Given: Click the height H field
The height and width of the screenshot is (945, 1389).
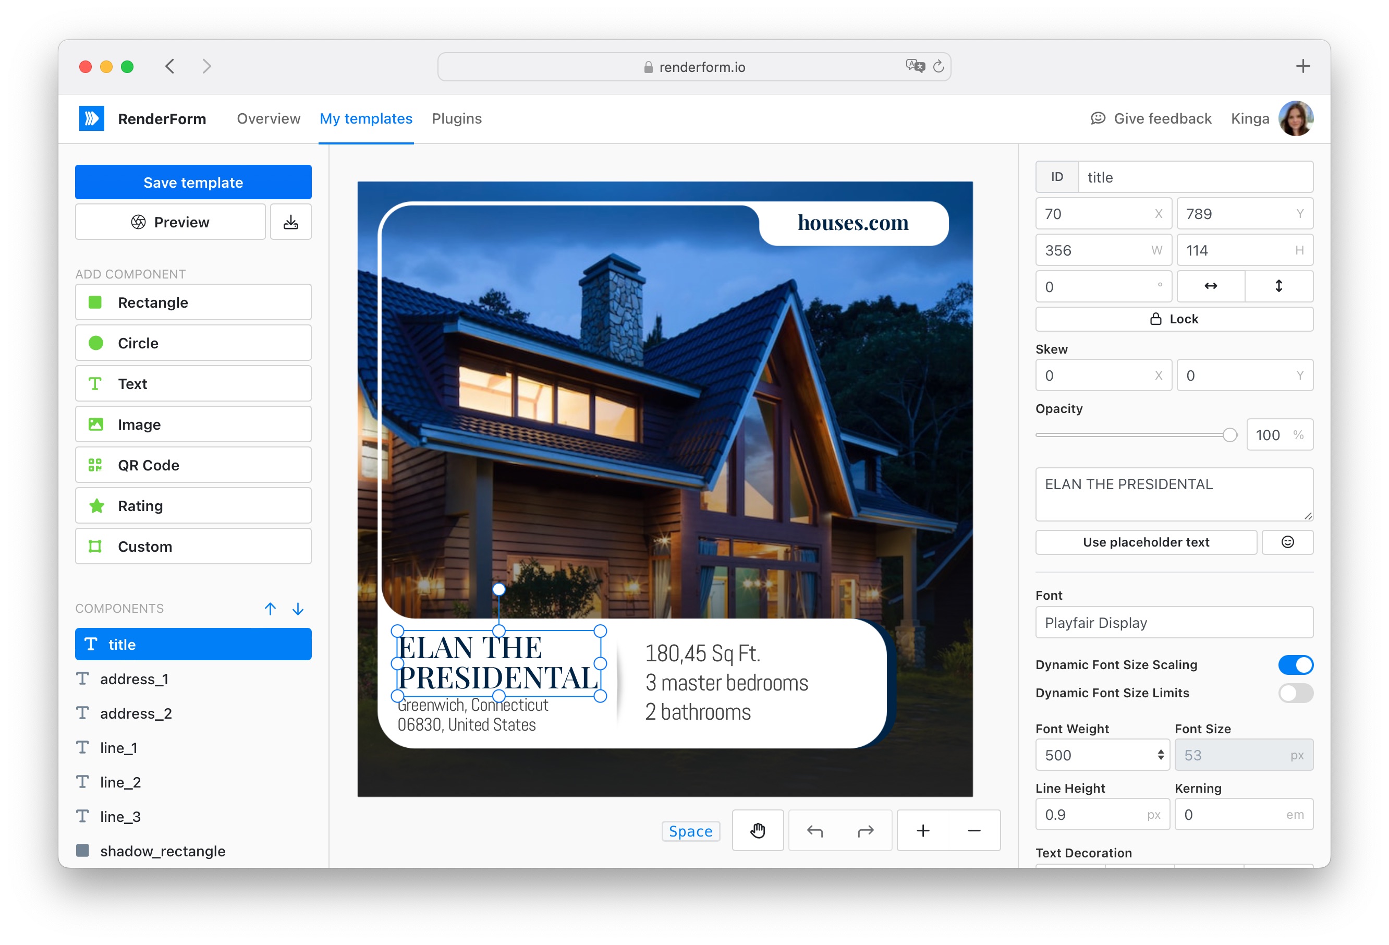Looking at the screenshot, I should (1245, 250).
